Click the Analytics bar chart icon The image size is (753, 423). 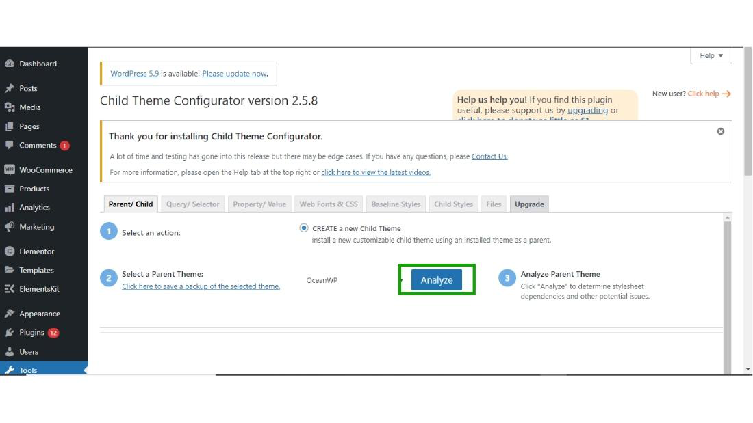(10, 207)
